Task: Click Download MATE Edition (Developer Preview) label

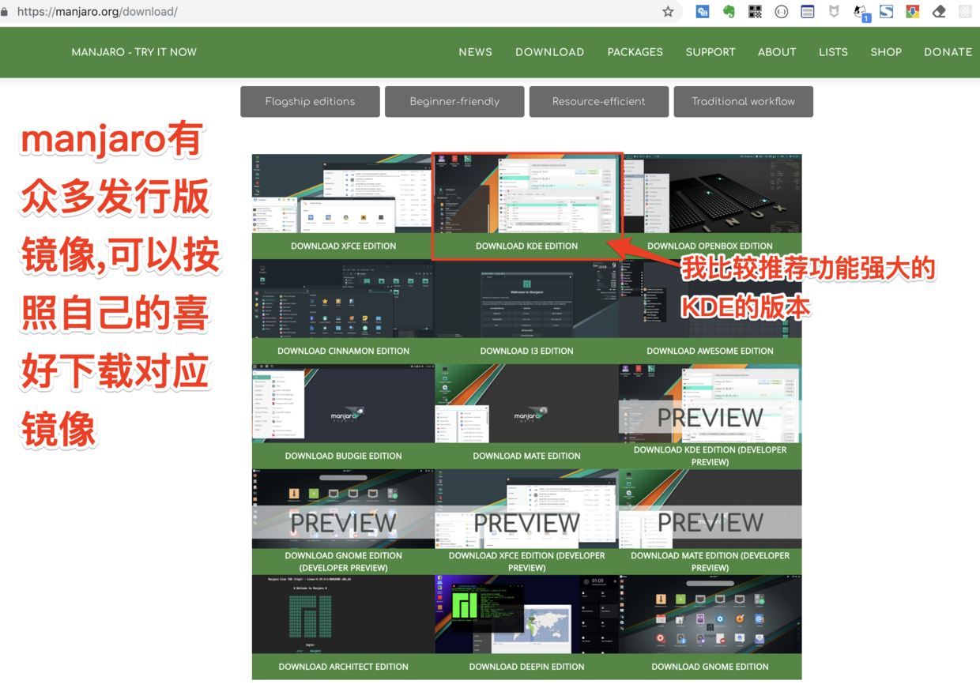Action: click(x=710, y=562)
